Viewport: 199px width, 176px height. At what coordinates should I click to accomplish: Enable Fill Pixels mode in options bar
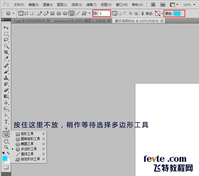pyautogui.click(x=32, y=13)
